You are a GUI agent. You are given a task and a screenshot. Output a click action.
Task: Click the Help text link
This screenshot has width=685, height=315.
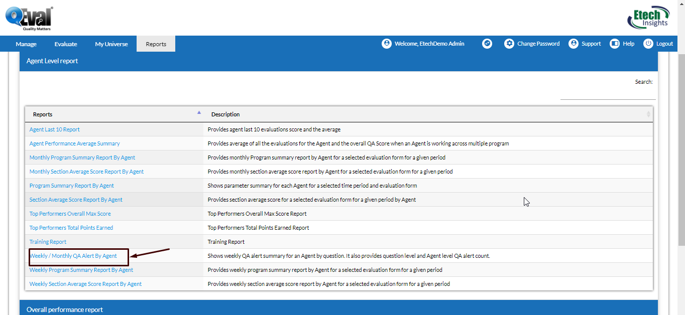[x=629, y=44]
